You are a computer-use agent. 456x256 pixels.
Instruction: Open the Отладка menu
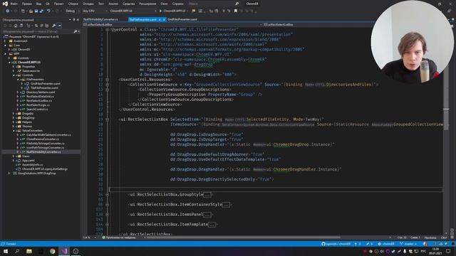[88, 4]
